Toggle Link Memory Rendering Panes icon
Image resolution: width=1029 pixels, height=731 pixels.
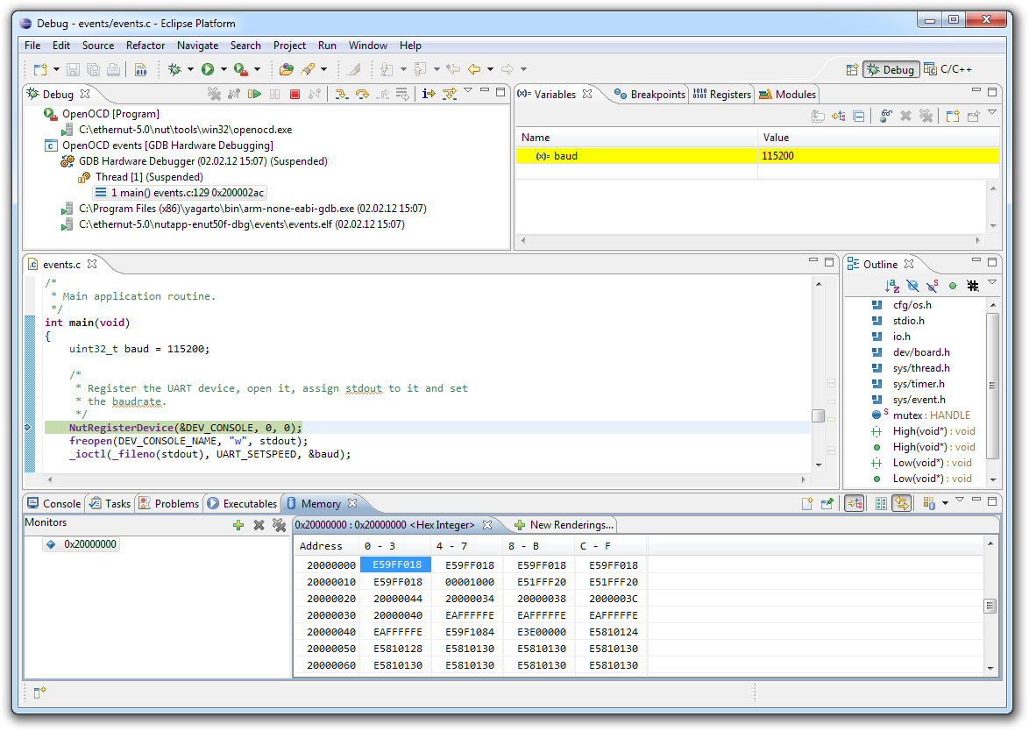[902, 504]
